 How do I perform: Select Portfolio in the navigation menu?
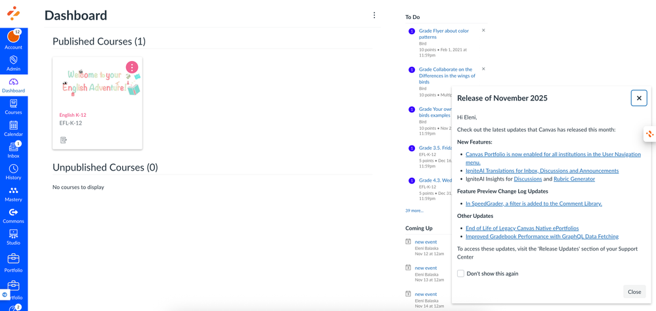tap(13, 262)
